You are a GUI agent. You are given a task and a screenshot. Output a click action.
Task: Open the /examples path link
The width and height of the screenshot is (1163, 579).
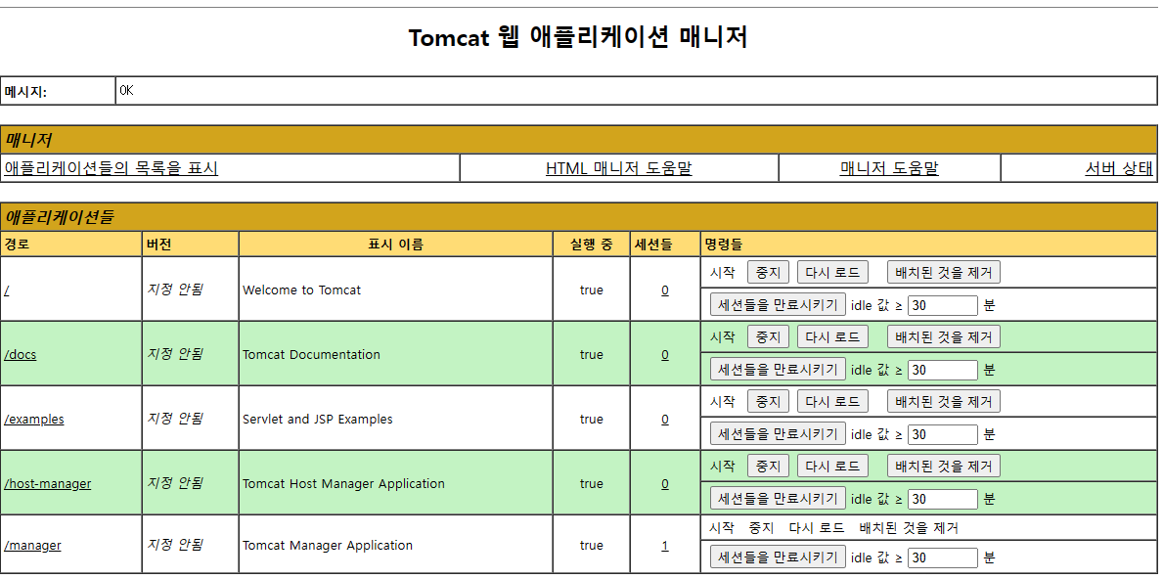pos(34,419)
